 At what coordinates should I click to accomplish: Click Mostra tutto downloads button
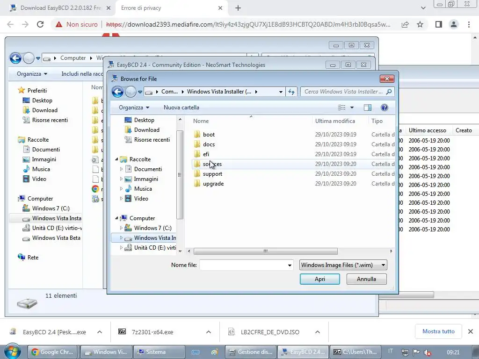[438, 331]
